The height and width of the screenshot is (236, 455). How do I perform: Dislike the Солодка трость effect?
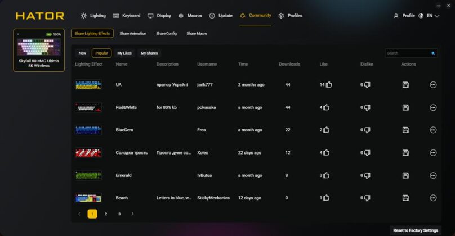point(367,153)
